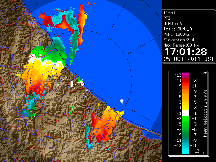
Task: Click the '<-13' legend label
Action: (x=195, y=151)
